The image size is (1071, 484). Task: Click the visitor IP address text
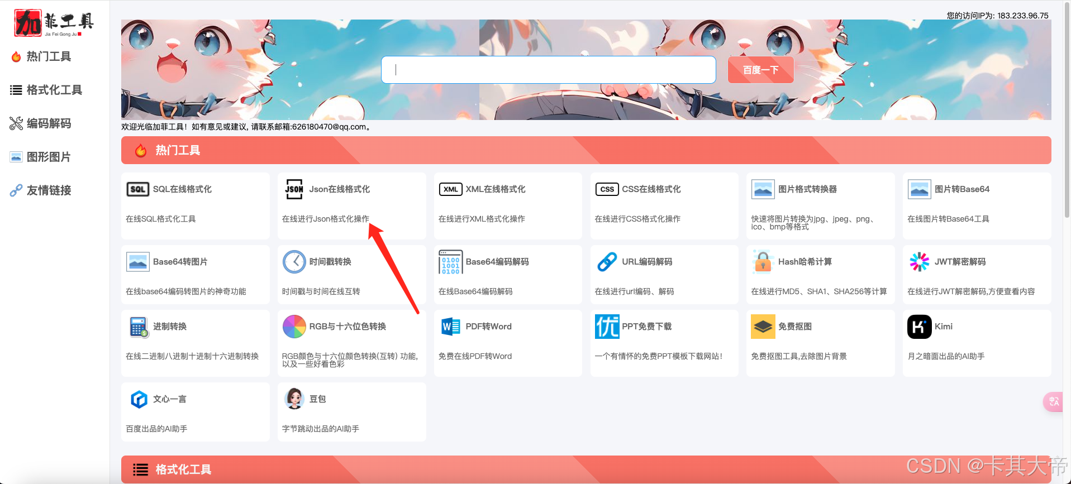[998, 16]
